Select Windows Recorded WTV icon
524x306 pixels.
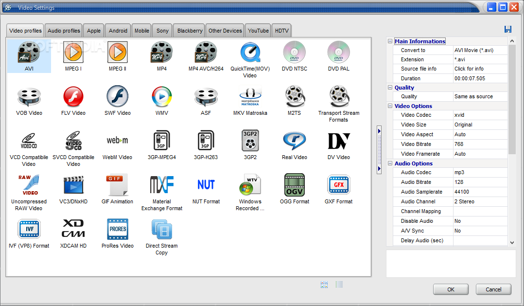250,184
